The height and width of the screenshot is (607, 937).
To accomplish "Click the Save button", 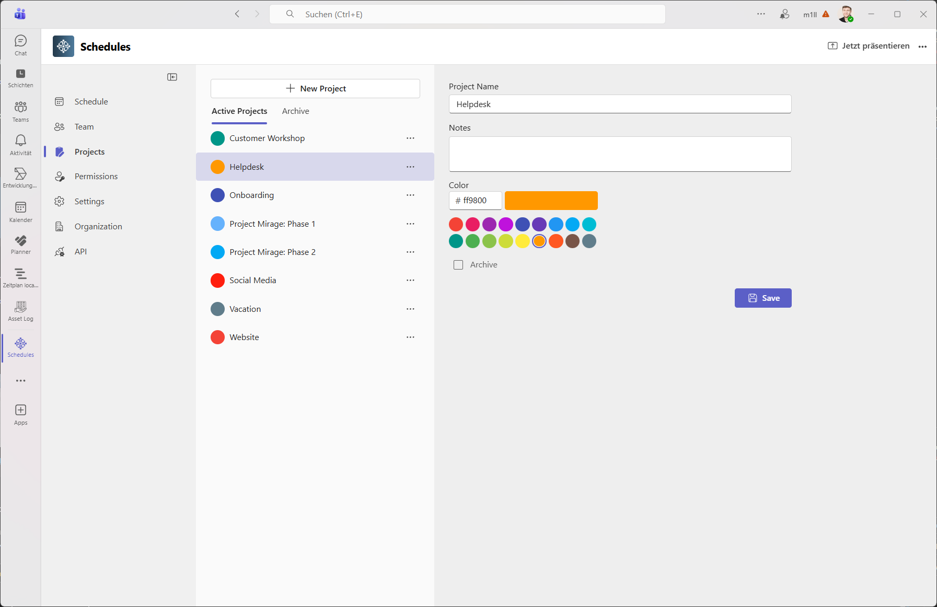I will (762, 298).
